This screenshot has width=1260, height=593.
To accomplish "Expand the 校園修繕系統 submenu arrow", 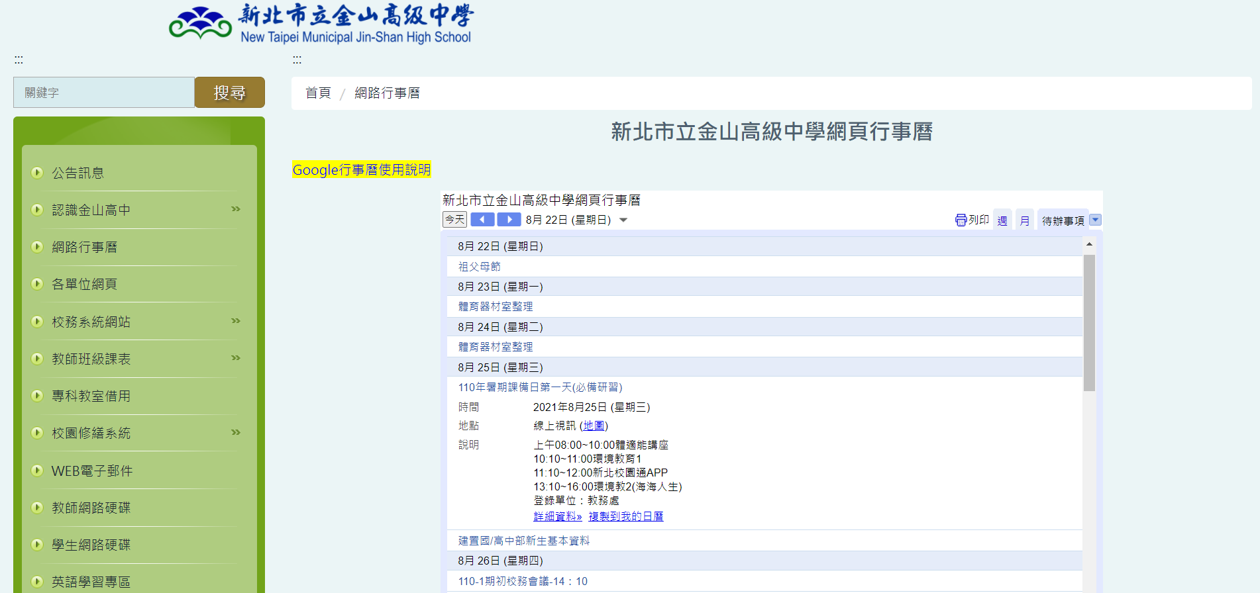I will point(235,432).
